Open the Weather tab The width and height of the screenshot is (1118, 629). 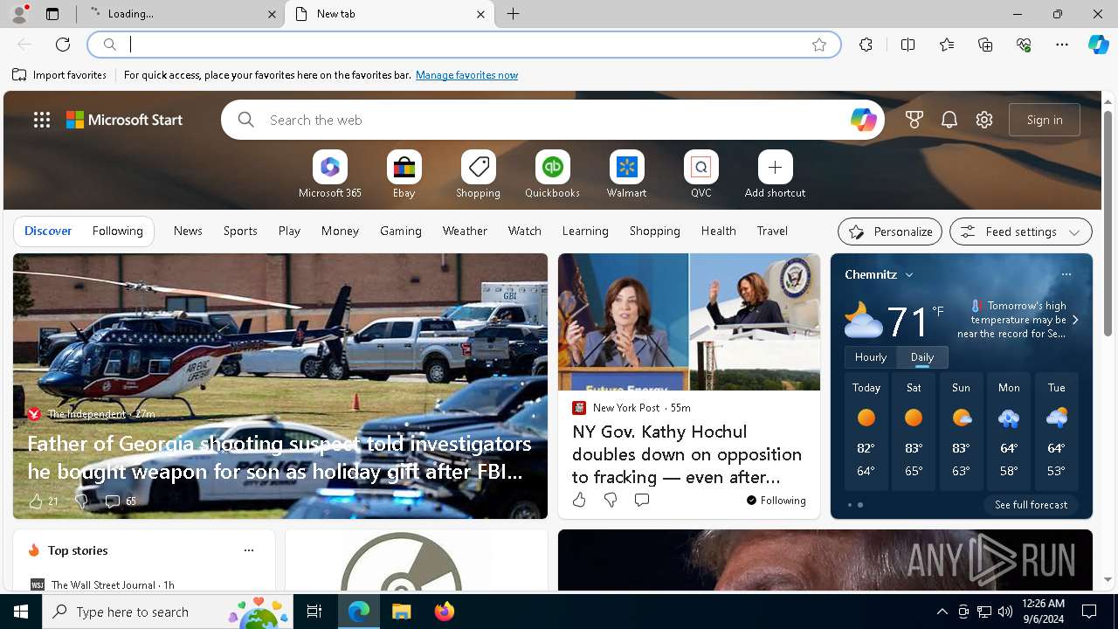[x=465, y=232]
